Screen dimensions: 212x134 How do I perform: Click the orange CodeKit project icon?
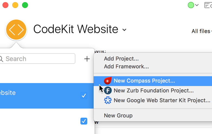tap(16, 30)
